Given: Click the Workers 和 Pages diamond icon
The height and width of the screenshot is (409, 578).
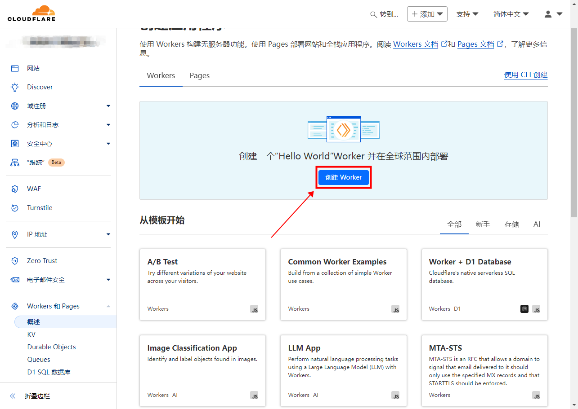Looking at the screenshot, I should pos(15,306).
